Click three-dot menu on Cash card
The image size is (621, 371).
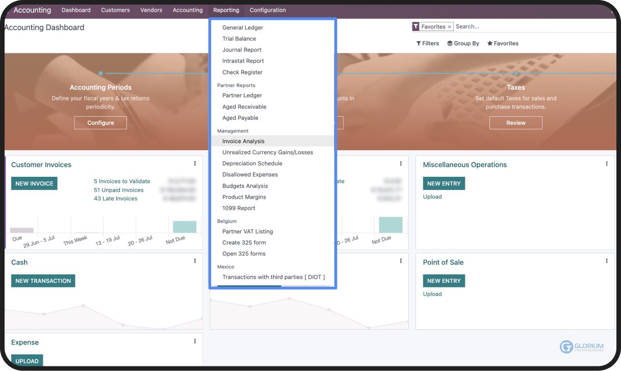(x=195, y=261)
